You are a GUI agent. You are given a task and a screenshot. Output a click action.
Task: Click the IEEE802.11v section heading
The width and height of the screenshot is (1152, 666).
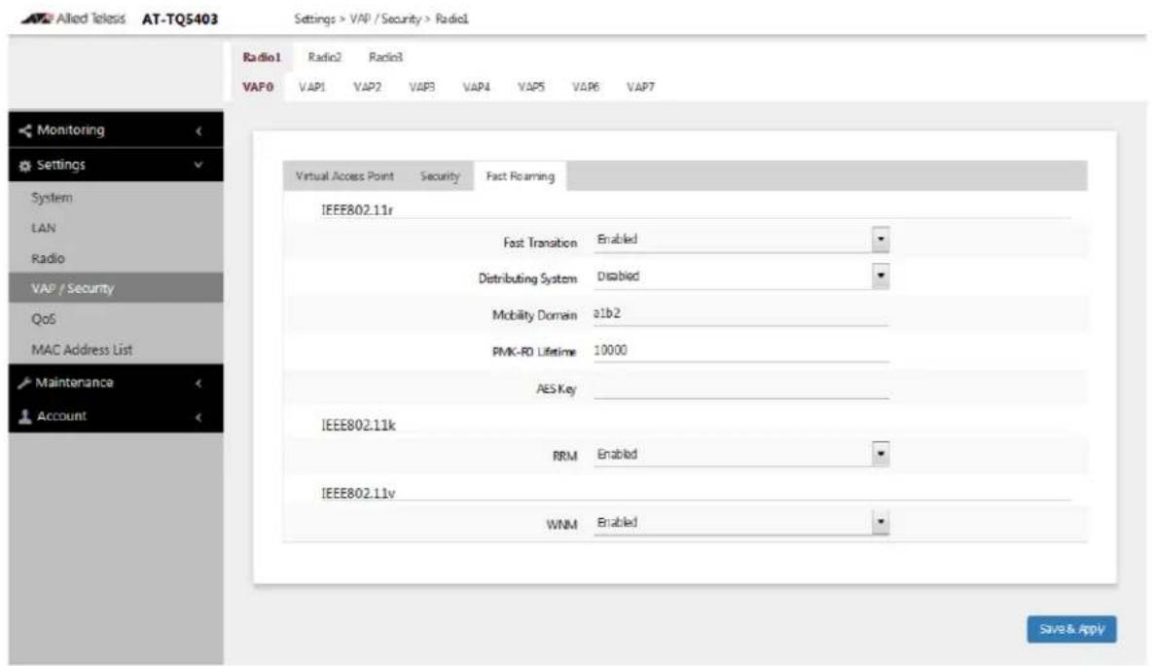[358, 494]
